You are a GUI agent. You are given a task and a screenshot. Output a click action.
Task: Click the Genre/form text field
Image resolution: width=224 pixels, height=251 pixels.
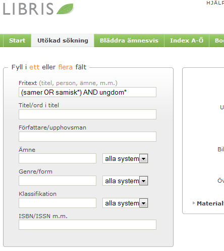click(58, 181)
